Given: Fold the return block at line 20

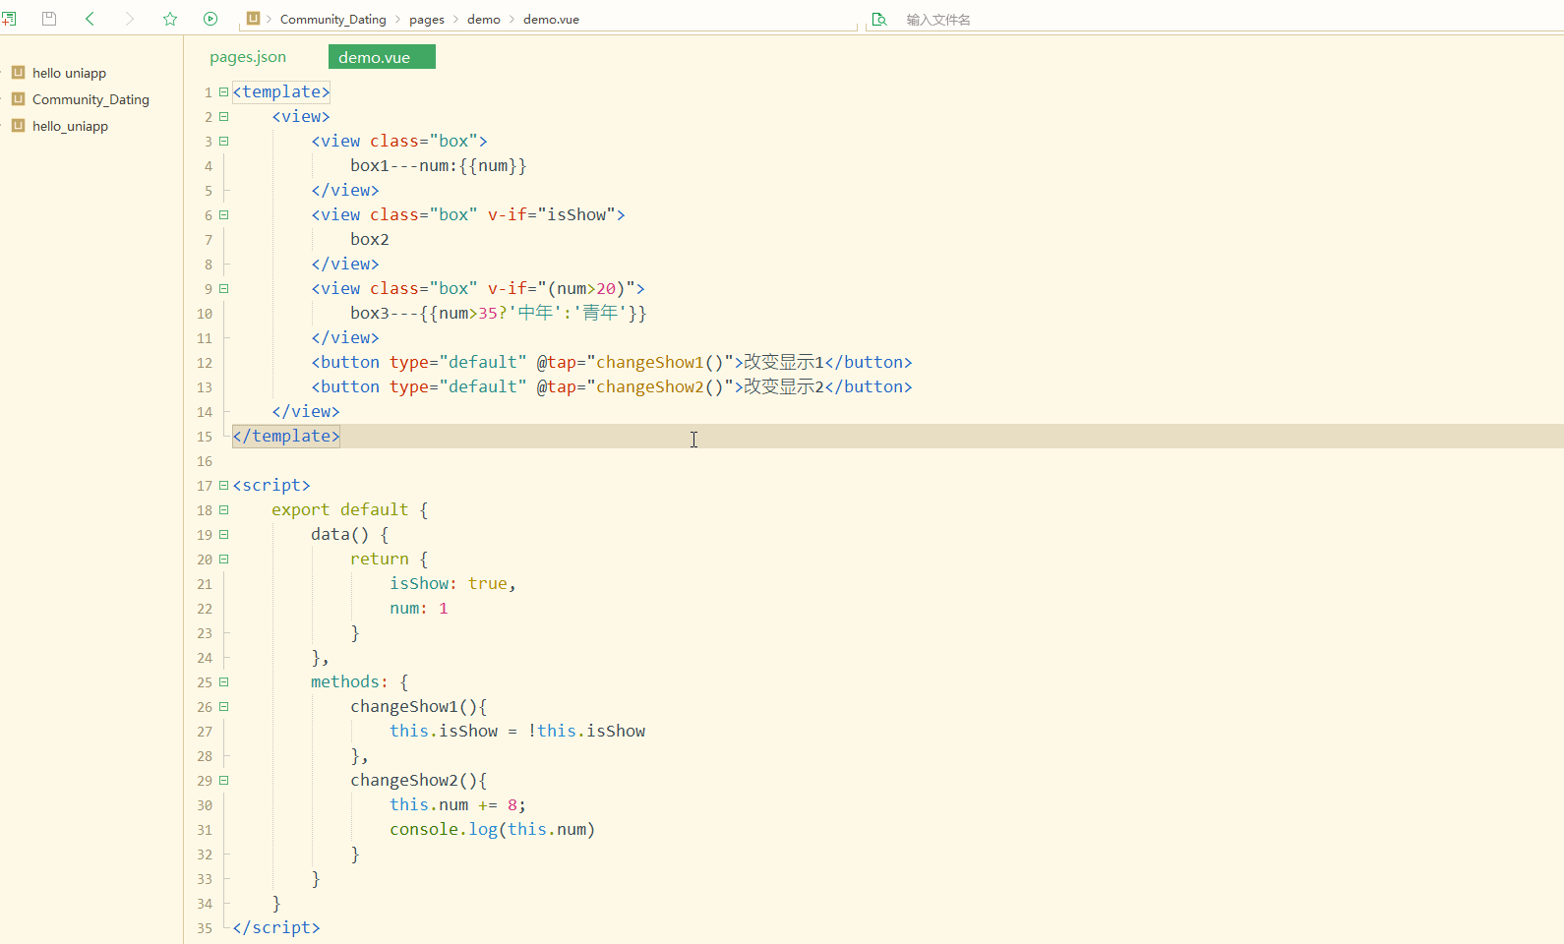Looking at the screenshot, I should coord(224,559).
